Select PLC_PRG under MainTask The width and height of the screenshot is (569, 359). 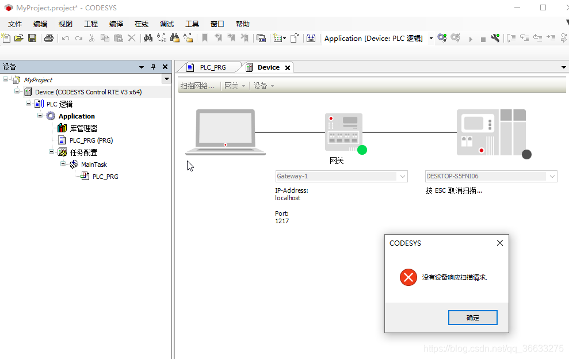coord(105,177)
